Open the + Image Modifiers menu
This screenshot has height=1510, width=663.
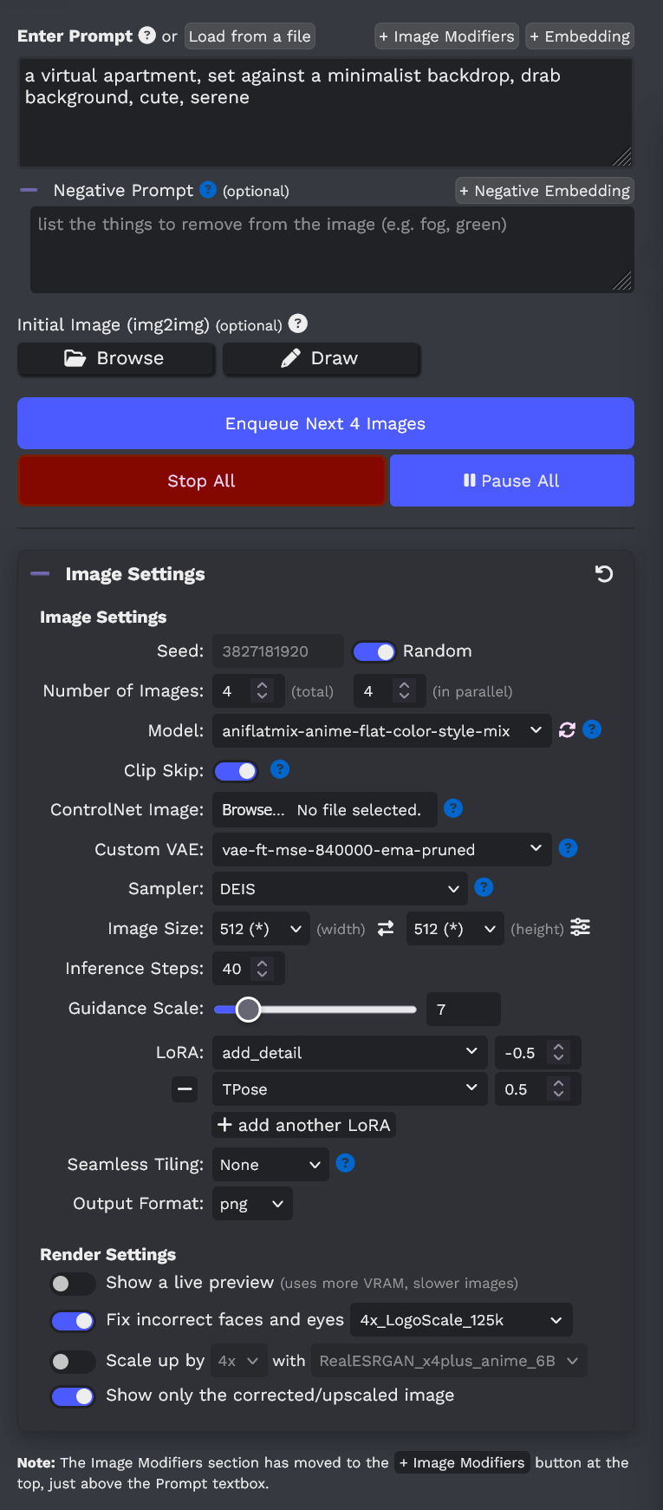tap(446, 36)
